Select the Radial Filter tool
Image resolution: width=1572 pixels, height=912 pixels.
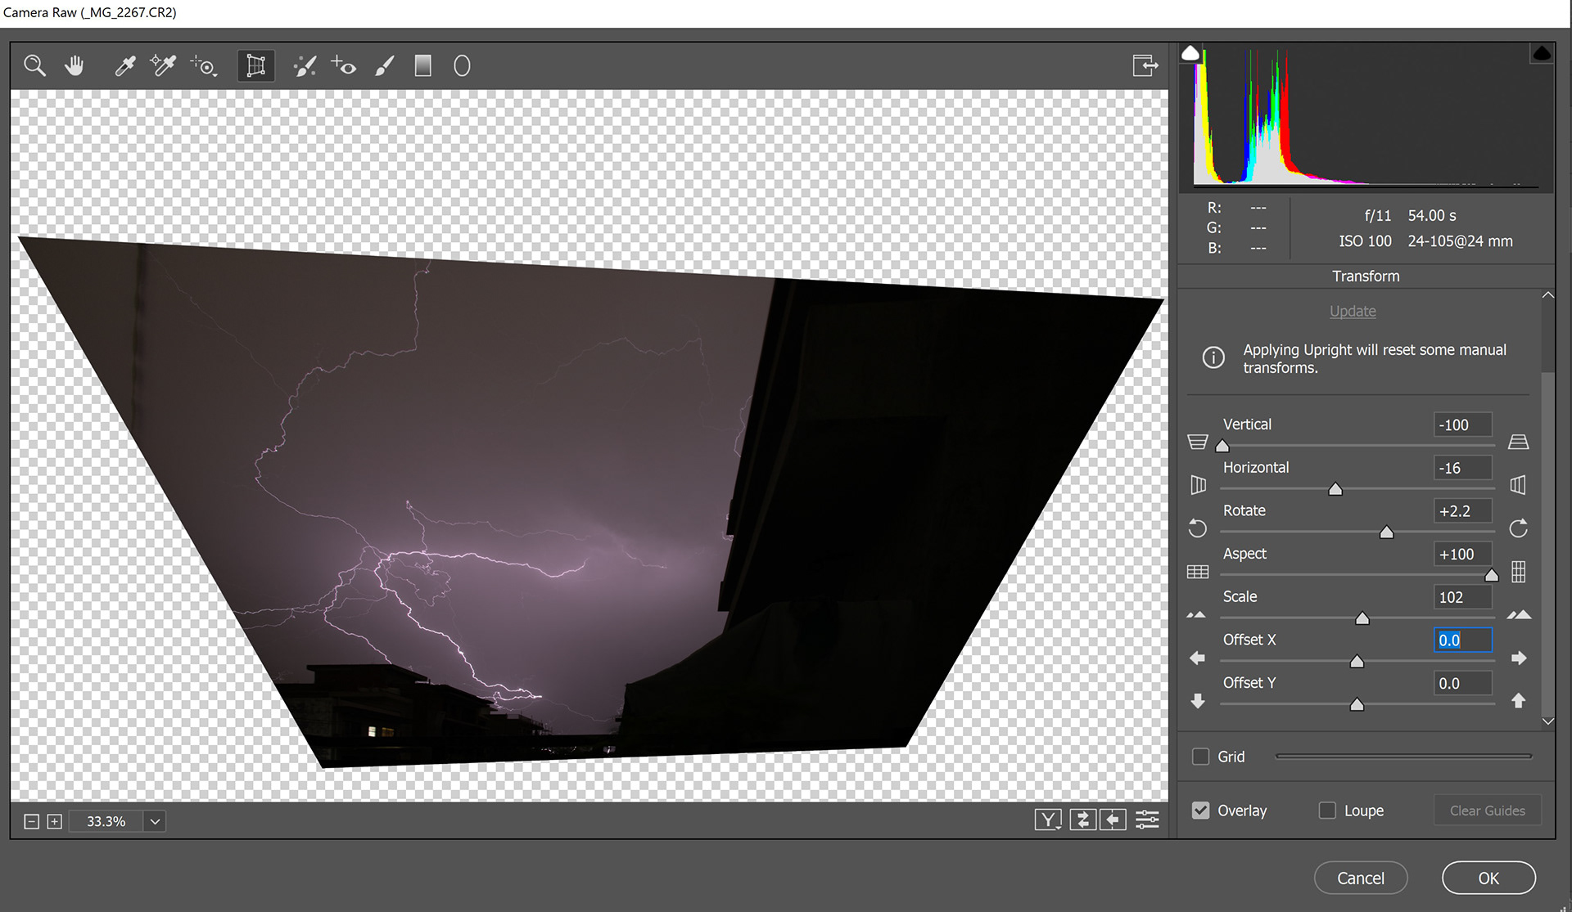pyautogui.click(x=462, y=65)
